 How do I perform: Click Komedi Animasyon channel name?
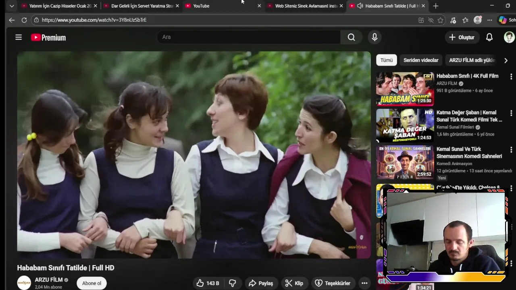coord(454,164)
